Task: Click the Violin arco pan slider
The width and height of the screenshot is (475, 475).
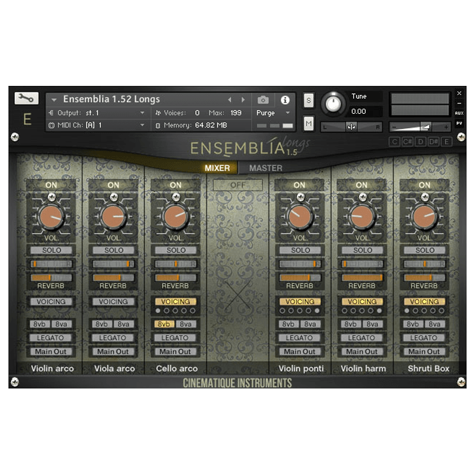Action: pyautogui.click(x=51, y=264)
